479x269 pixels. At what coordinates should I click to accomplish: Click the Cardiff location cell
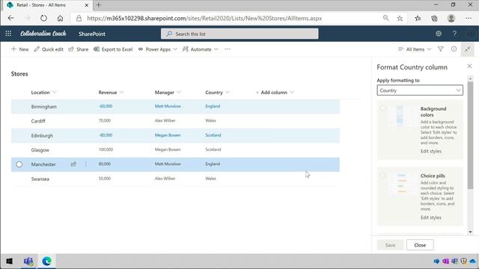pyautogui.click(x=38, y=121)
